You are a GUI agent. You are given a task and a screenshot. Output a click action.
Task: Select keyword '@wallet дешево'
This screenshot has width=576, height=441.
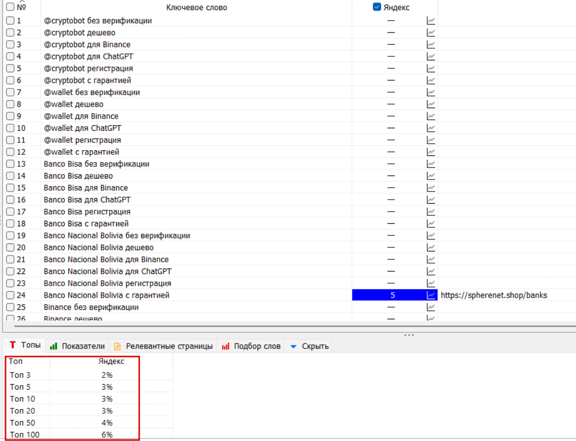(73, 105)
